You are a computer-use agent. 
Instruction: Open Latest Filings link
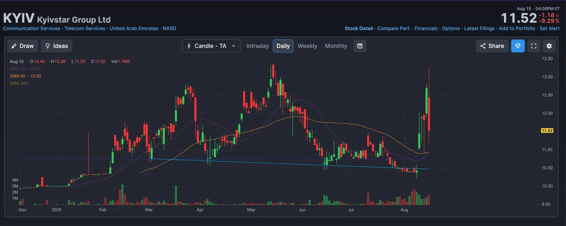[479, 29]
